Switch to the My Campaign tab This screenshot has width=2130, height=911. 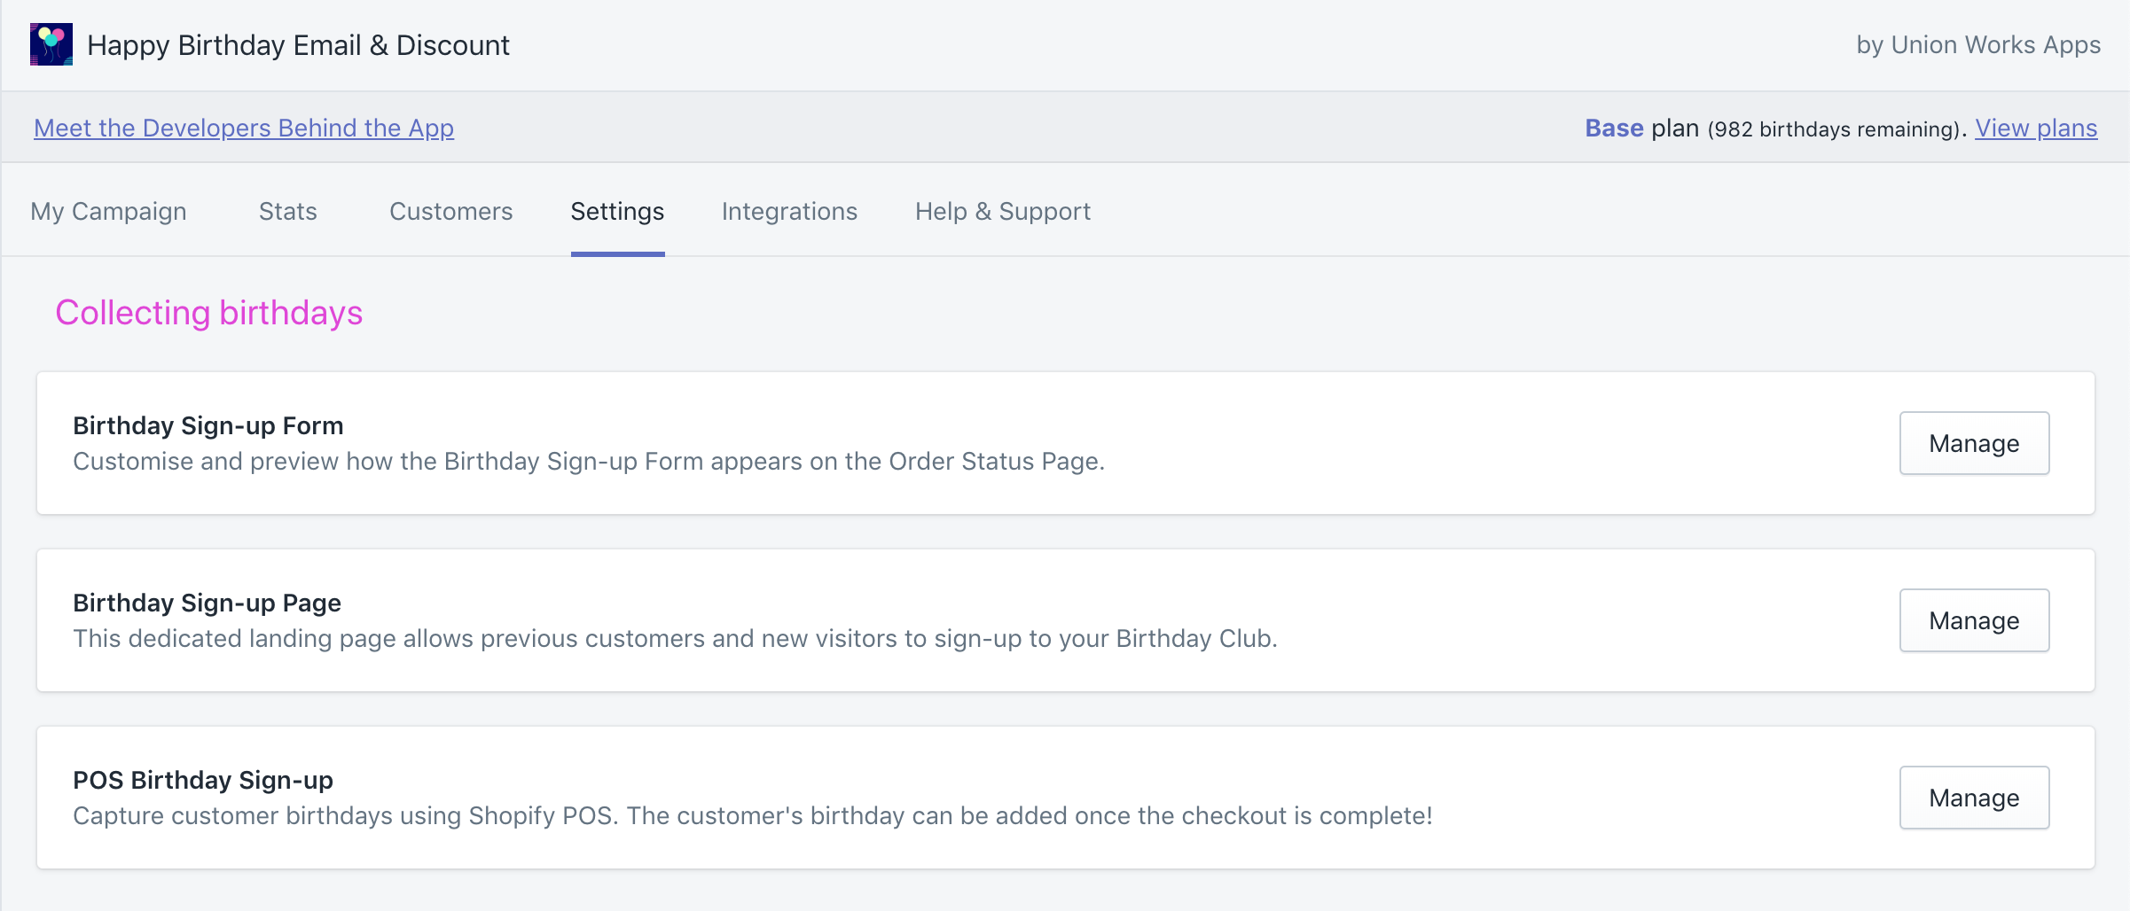(108, 211)
